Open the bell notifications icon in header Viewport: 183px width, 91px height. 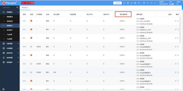131,3
